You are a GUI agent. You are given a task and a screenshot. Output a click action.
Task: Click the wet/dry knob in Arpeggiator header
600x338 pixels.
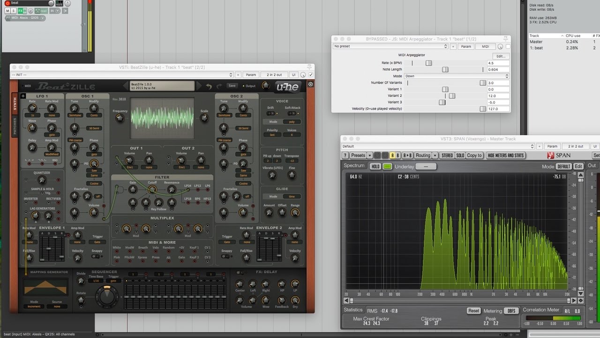501,46
